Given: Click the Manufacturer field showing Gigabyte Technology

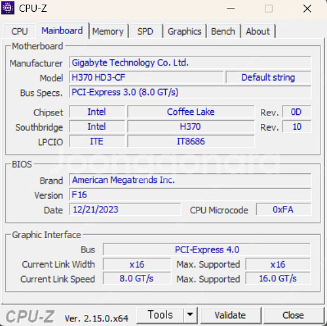Looking at the screenshot, I should [x=190, y=62].
